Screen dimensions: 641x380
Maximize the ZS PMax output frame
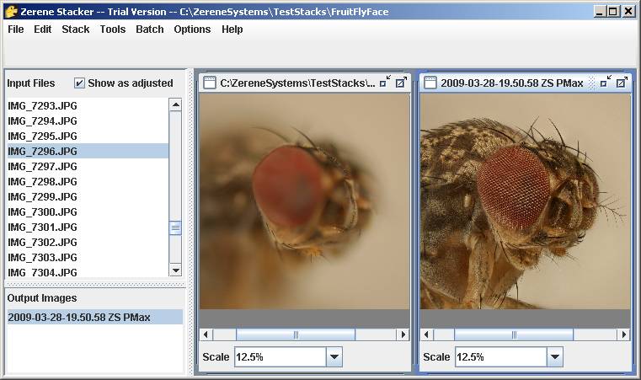coord(622,83)
